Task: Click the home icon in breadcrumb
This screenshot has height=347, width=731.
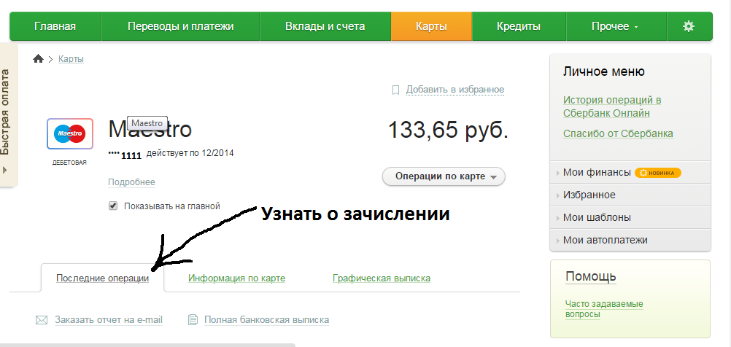Action: [38, 59]
